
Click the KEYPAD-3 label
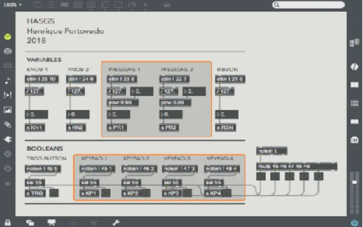click(177, 158)
